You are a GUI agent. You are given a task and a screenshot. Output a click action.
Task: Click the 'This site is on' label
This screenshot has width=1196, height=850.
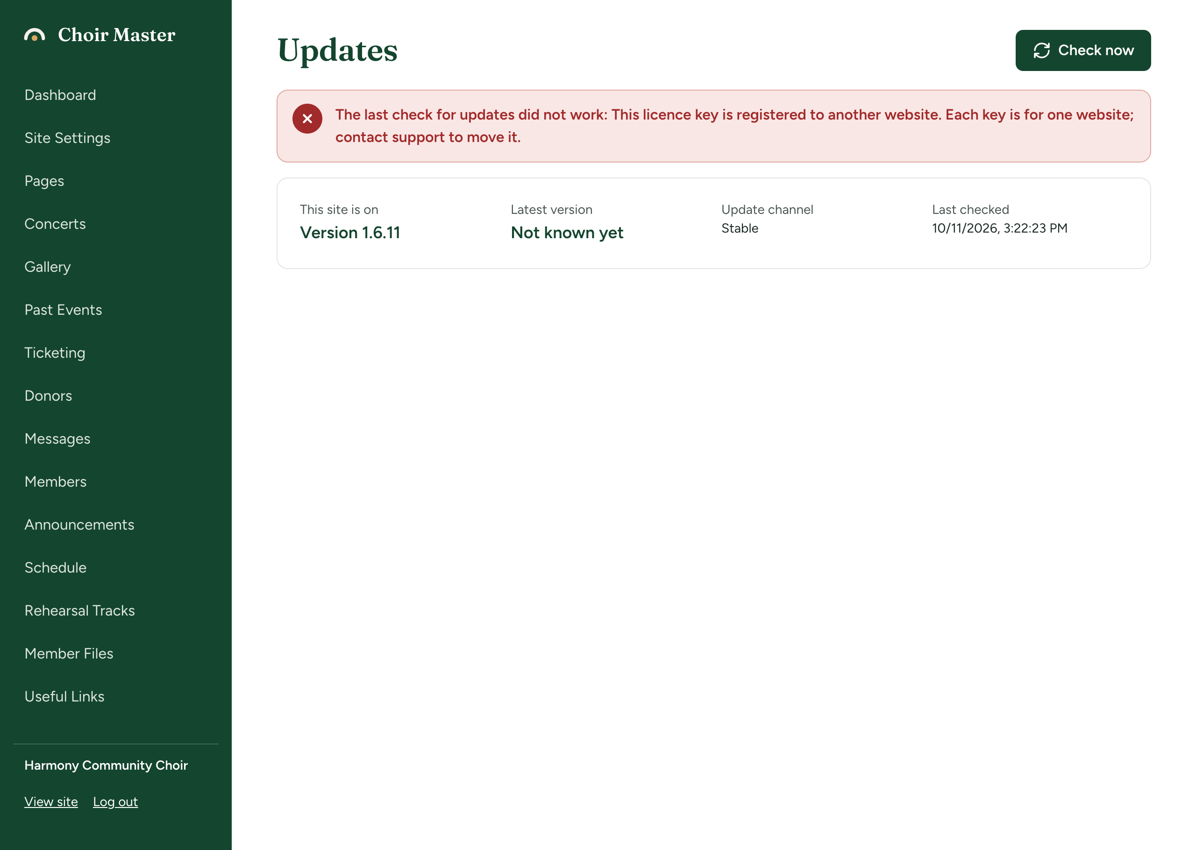coord(339,209)
